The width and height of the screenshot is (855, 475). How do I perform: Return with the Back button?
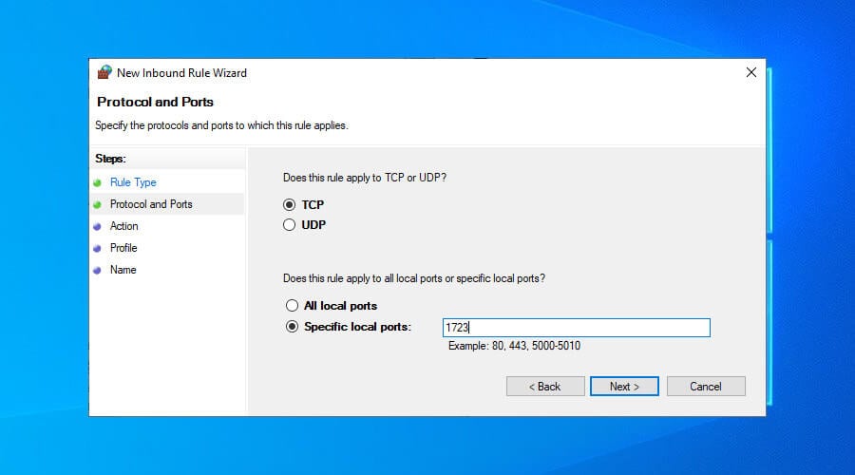pyautogui.click(x=545, y=386)
